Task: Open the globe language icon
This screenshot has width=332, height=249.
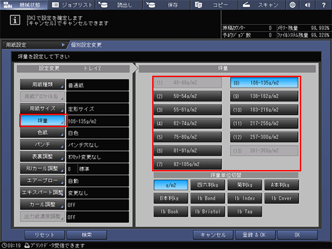Action: [x=292, y=4]
